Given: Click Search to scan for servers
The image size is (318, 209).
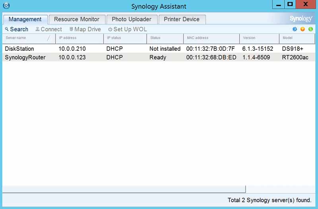Looking at the screenshot, I should [16, 29].
